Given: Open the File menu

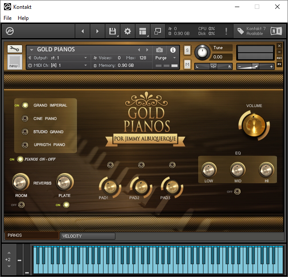Looking at the screenshot, I should pyautogui.click(x=8, y=18).
